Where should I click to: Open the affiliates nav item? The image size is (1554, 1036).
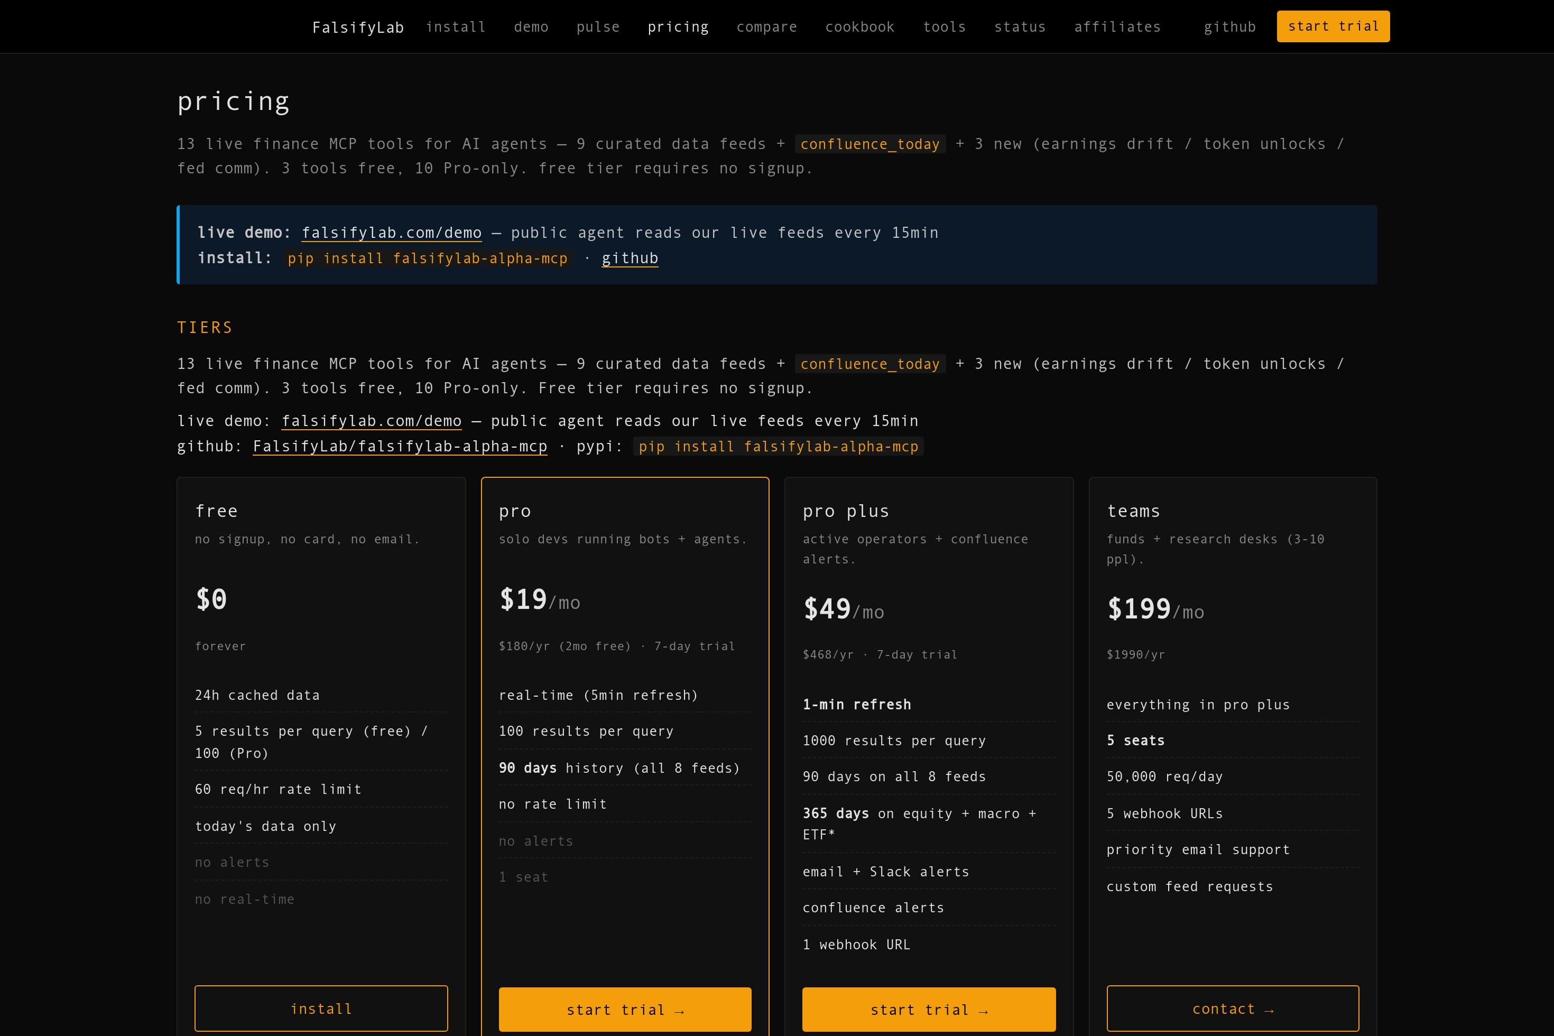tap(1117, 27)
